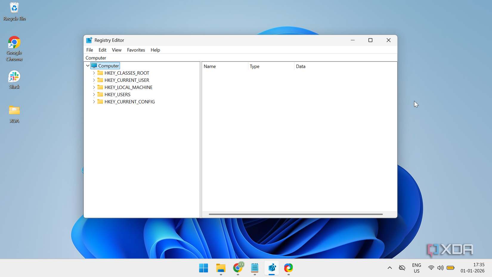Open the Slack desktop shortcut
492x277 pixels.
(x=14, y=80)
